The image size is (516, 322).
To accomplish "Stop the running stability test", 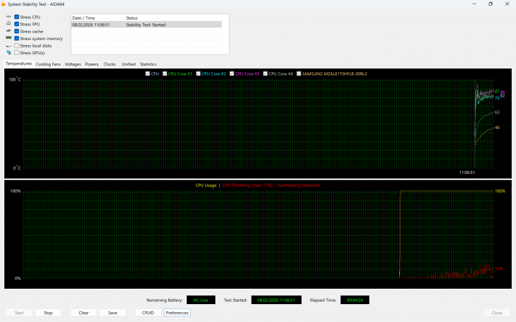I will [x=48, y=313].
